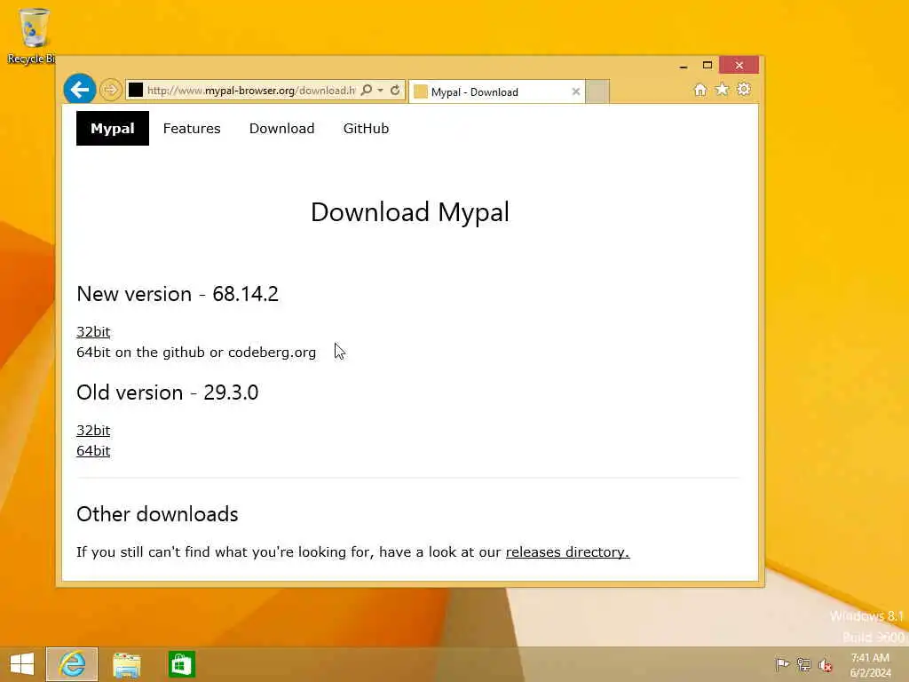The height and width of the screenshot is (682, 909).
Task: Open the Features page link
Action: 192,128
